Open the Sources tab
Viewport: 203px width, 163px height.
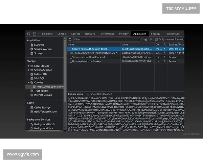76,34
